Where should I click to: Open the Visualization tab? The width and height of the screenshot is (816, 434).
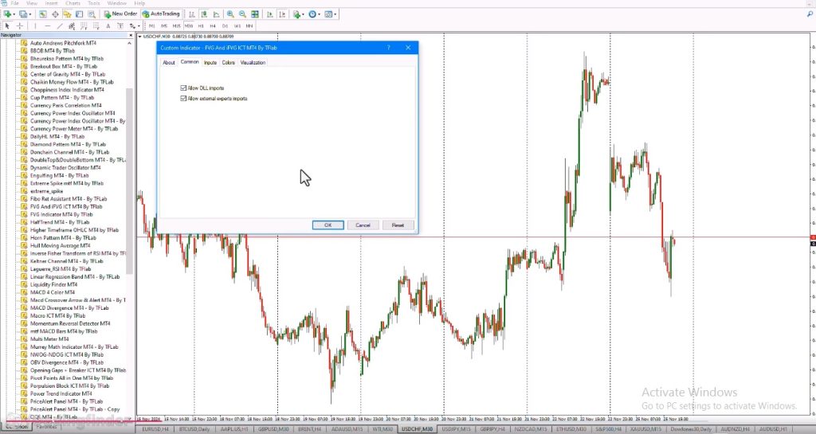253,62
